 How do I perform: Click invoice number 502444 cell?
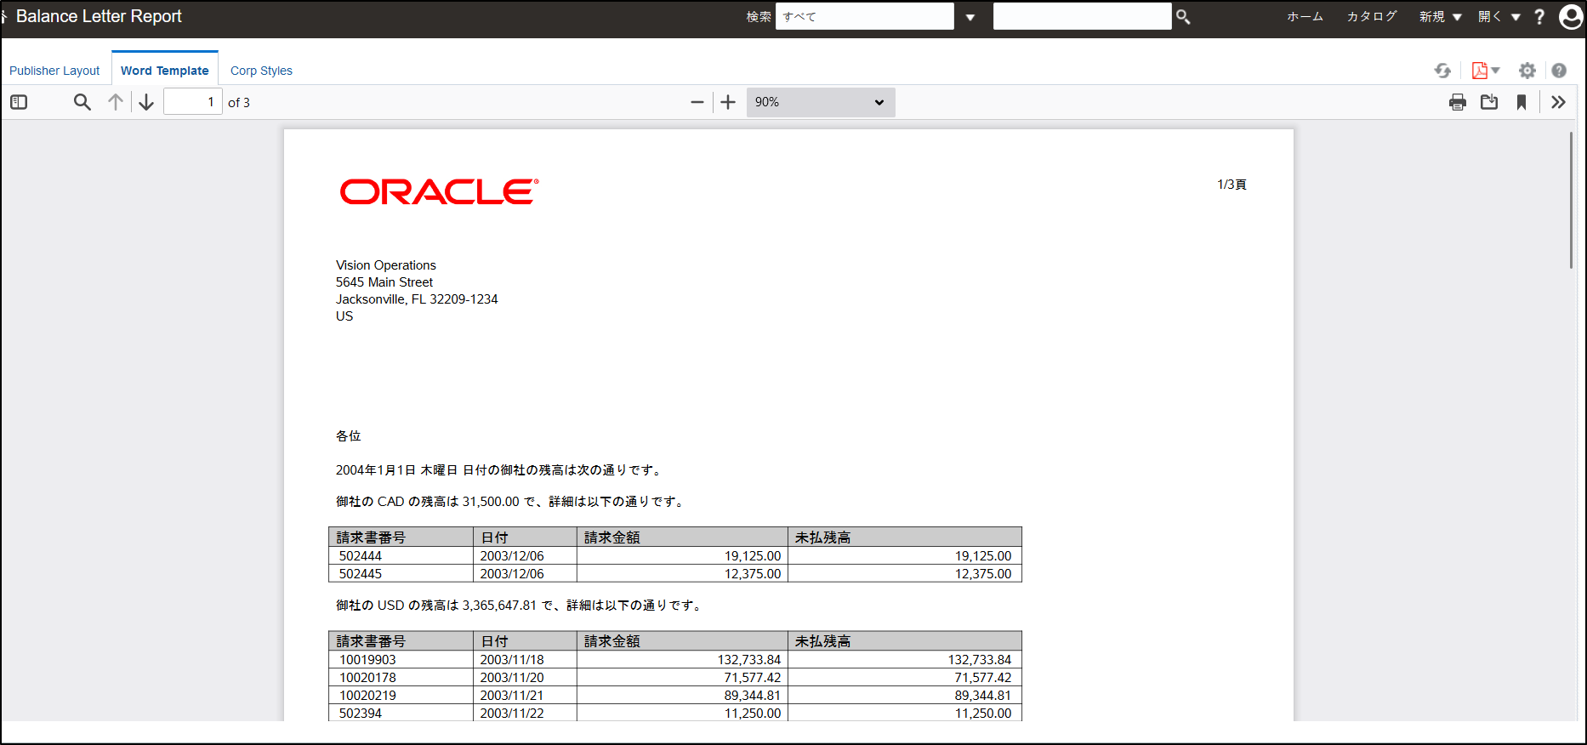pyautogui.click(x=401, y=556)
